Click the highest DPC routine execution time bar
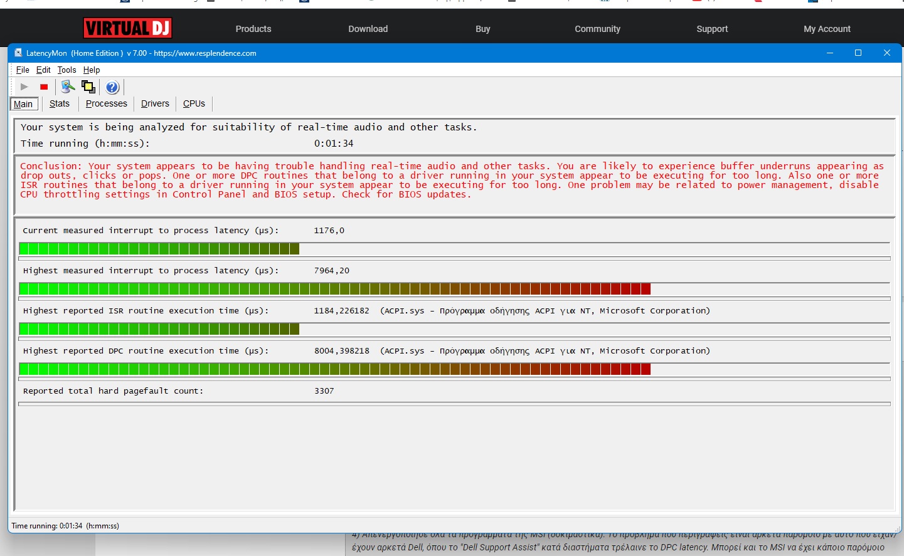Screen dimensions: 904x556 click(x=454, y=369)
